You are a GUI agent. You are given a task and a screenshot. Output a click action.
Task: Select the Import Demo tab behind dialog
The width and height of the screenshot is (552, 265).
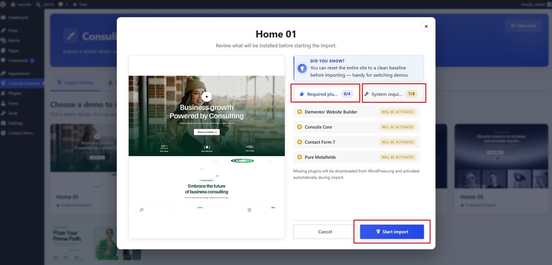[75, 83]
